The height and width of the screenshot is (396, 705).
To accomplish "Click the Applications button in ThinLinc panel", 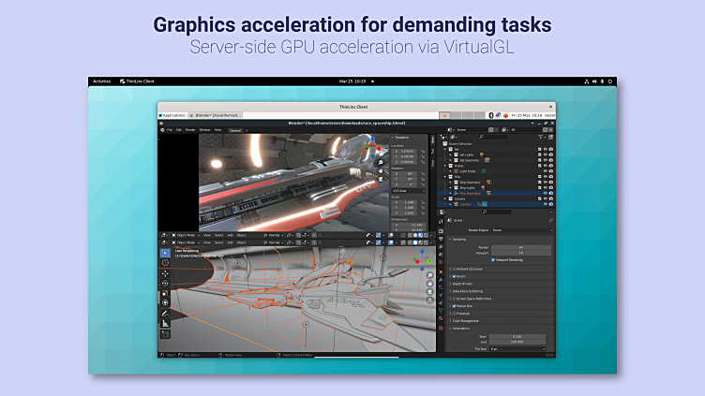I will [x=172, y=114].
